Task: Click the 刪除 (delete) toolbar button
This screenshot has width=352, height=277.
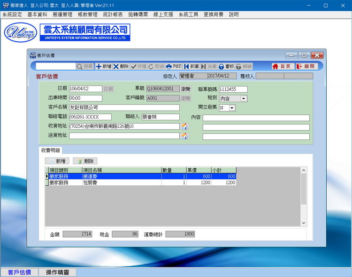Action: pos(121,67)
